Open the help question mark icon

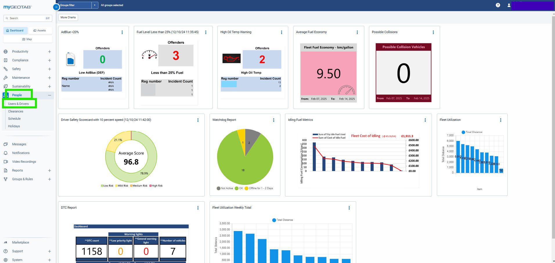tap(498, 5)
